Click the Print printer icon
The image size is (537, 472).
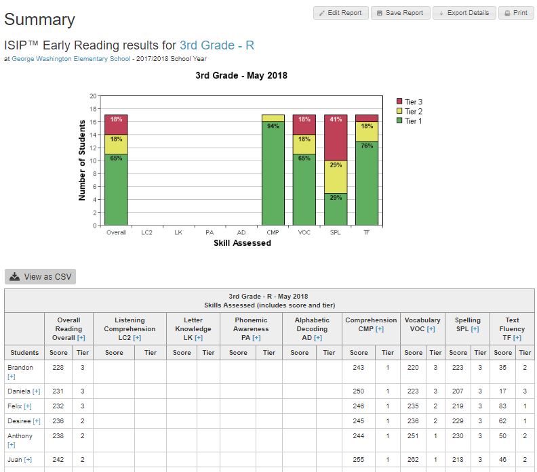point(506,13)
